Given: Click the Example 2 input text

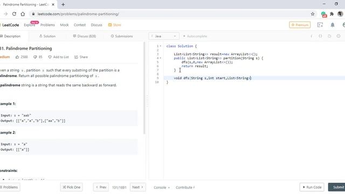Looking at the screenshot, I should (x=14, y=144).
